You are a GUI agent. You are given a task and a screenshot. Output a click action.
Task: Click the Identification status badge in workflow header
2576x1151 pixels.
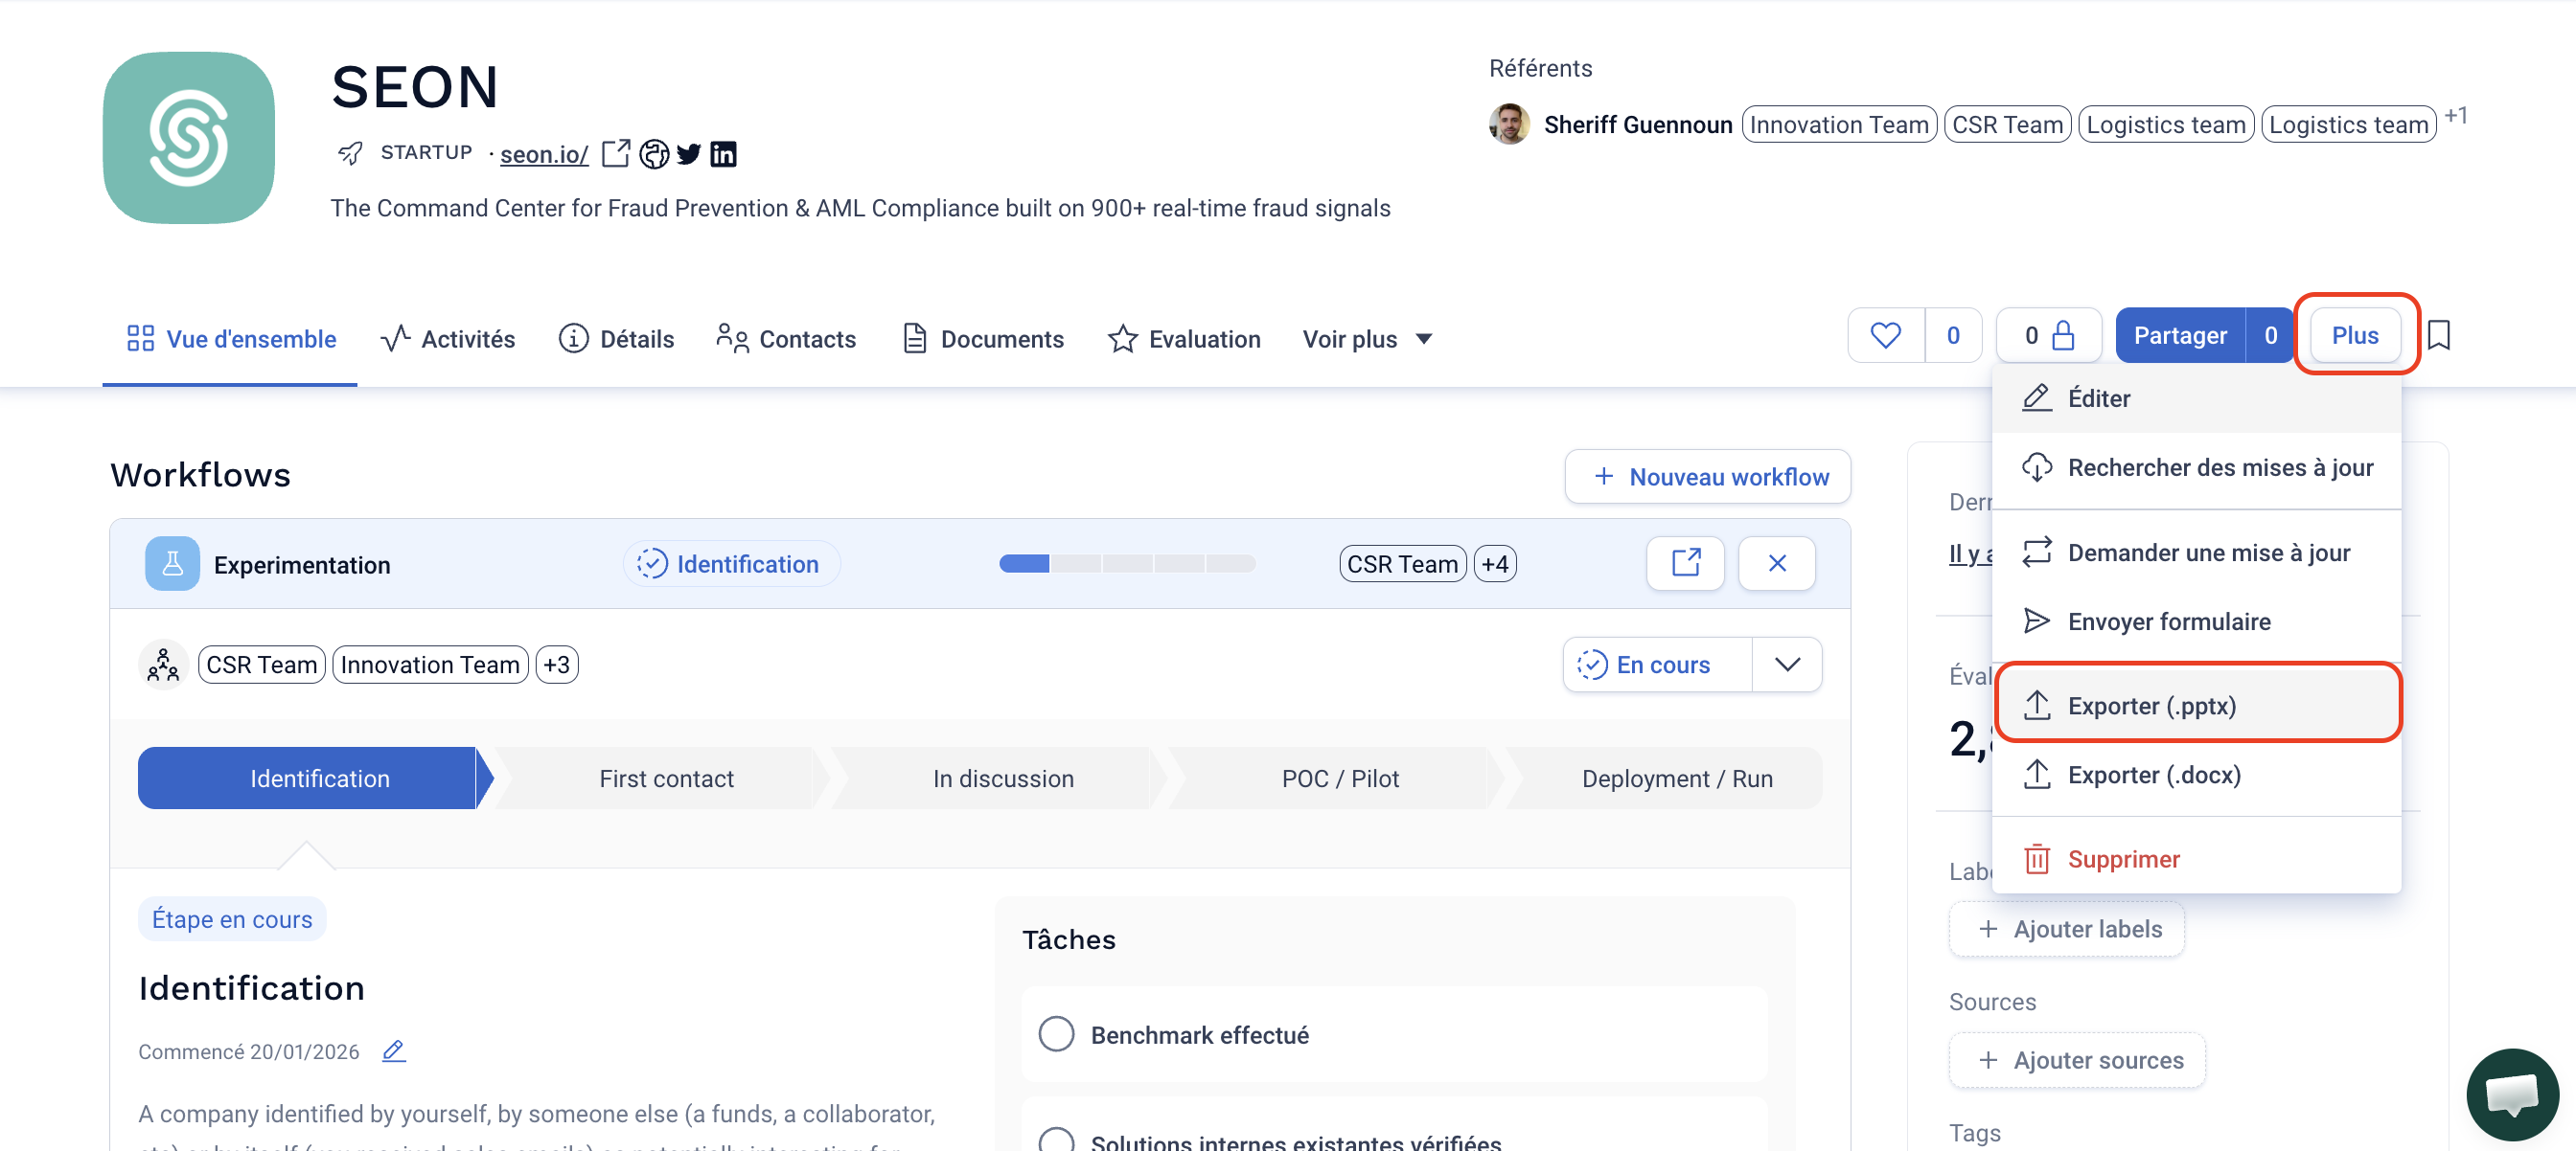tap(732, 565)
